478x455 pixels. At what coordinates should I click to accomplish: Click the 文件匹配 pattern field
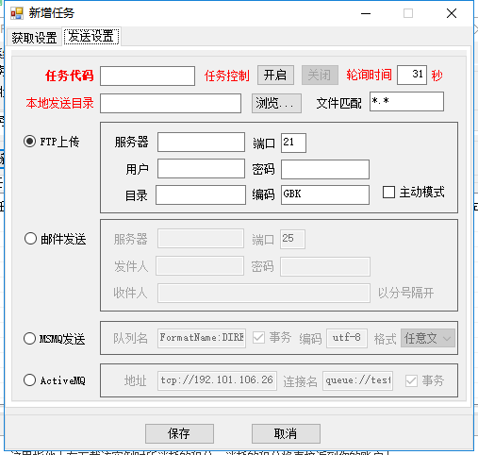[406, 102]
